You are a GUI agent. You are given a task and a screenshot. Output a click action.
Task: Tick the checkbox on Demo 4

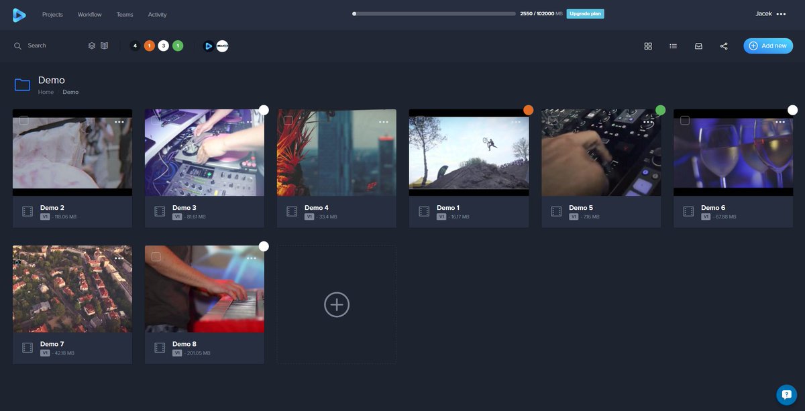288,120
